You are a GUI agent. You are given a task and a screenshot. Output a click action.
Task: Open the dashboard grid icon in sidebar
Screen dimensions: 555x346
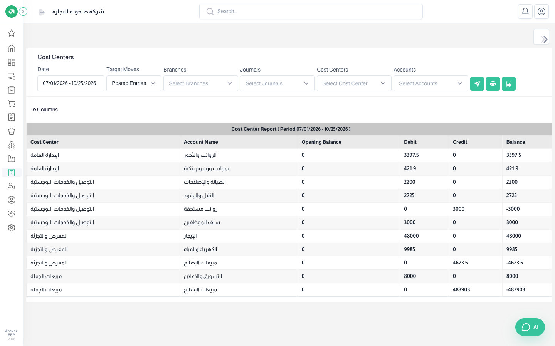(x=12, y=62)
